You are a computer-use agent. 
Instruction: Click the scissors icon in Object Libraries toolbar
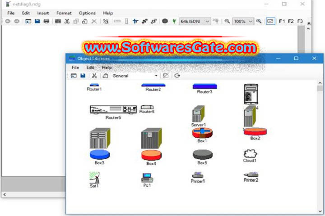94,76
